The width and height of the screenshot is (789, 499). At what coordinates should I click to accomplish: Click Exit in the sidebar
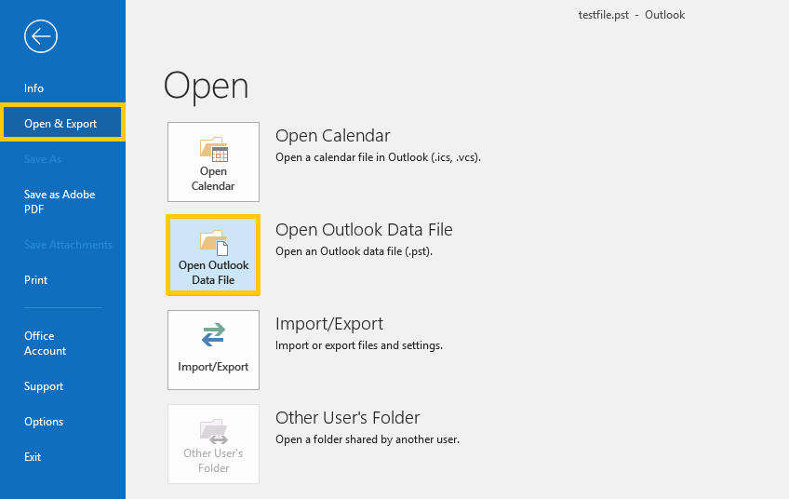tap(33, 457)
